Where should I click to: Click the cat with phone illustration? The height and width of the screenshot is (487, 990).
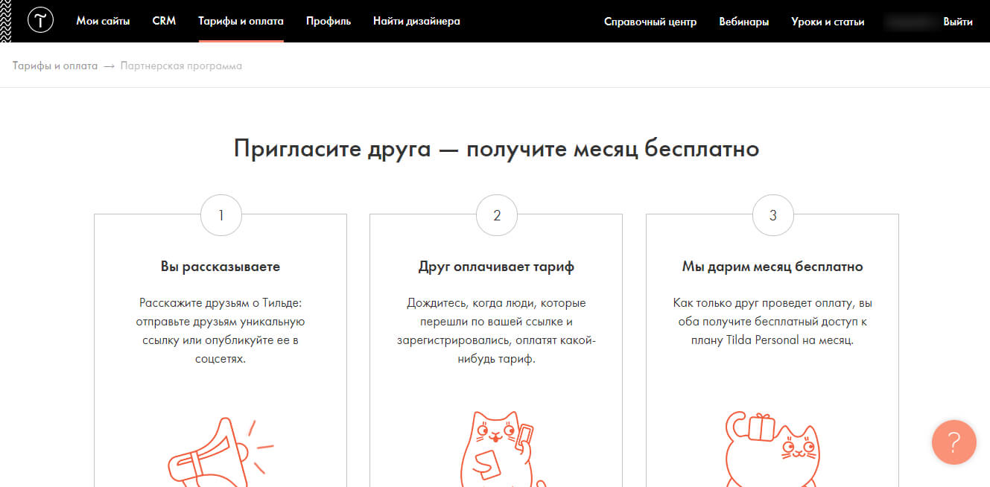point(496,443)
